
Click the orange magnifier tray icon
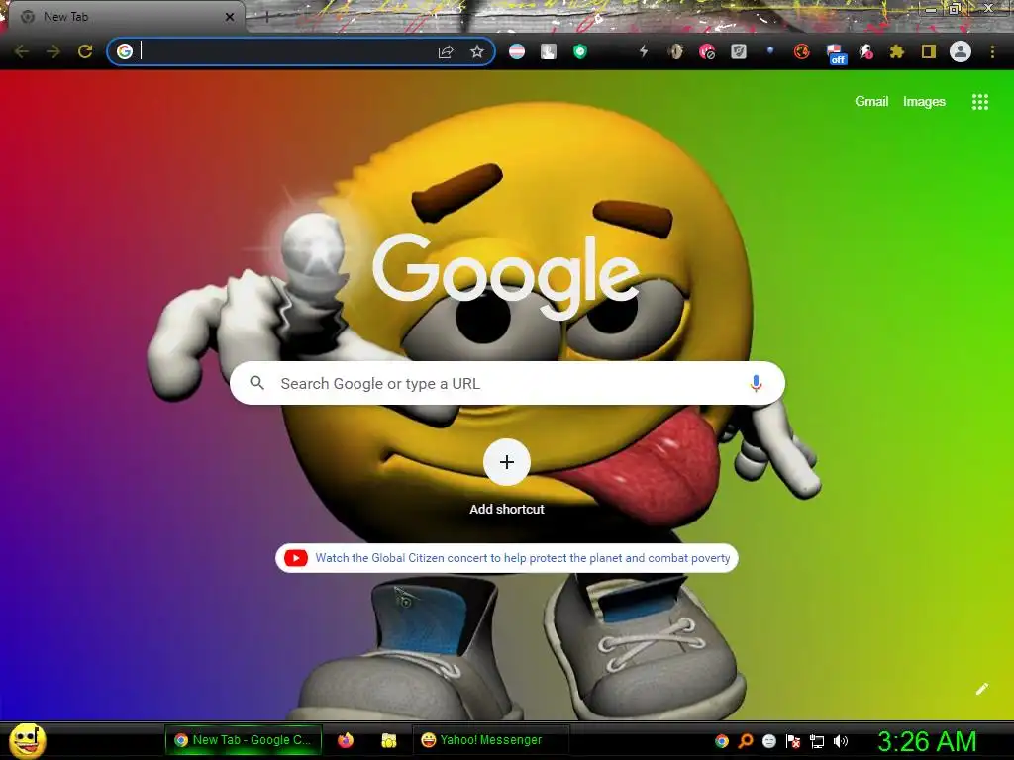746,741
